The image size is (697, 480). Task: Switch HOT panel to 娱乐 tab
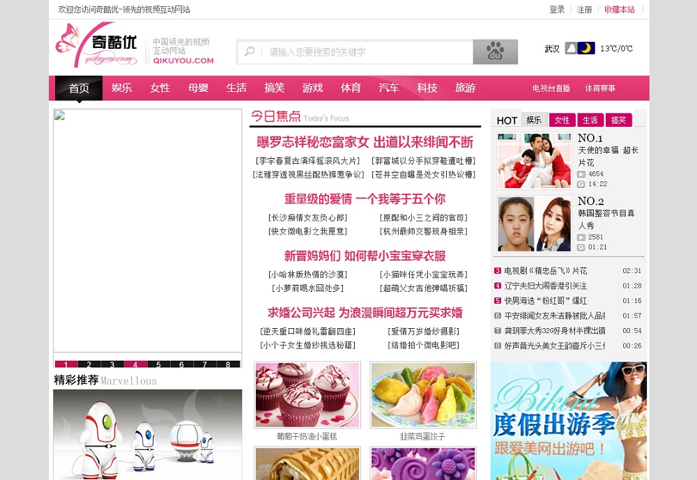click(x=534, y=120)
